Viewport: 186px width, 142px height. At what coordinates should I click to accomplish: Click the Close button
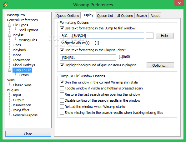(28, 134)
